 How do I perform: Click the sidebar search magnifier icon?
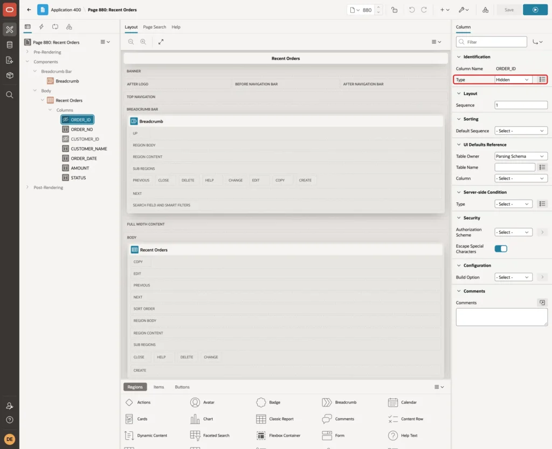(x=10, y=95)
